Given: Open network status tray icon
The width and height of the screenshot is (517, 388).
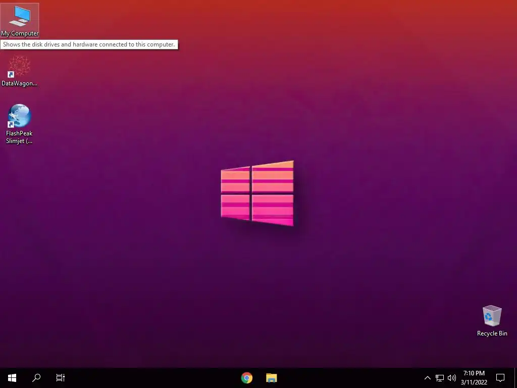Looking at the screenshot, I should click(440, 378).
